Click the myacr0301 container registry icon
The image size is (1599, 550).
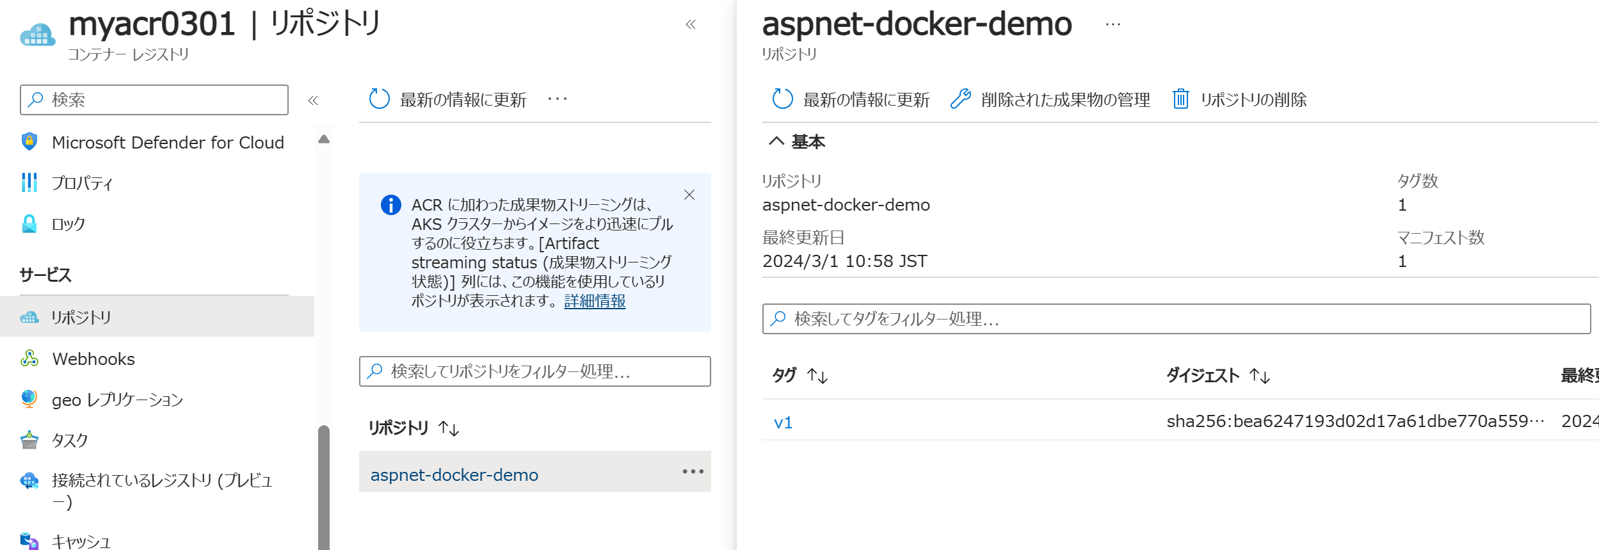pyautogui.click(x=38, y=35)
